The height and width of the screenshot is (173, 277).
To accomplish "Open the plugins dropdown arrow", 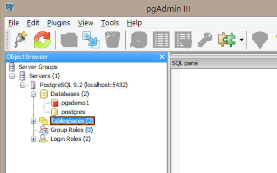I will (x=241, y=40).
